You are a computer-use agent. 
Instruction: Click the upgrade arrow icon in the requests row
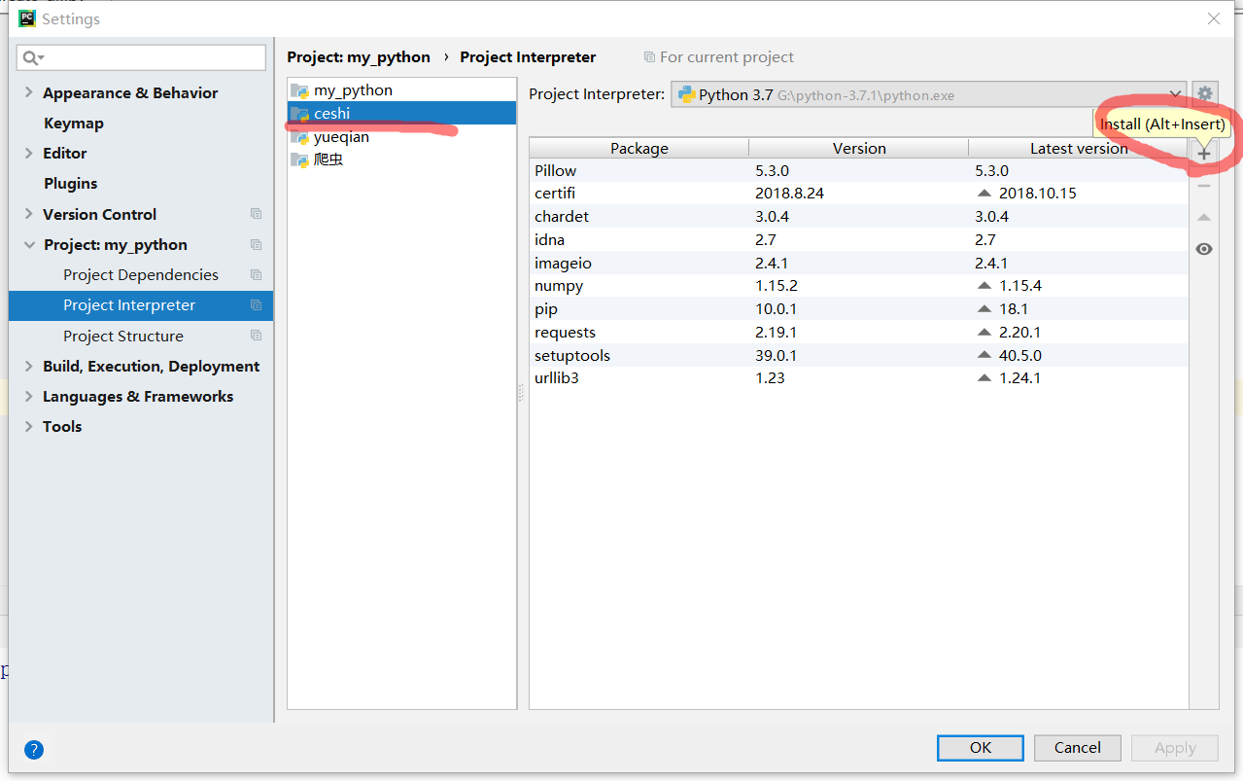click(984, 332)
